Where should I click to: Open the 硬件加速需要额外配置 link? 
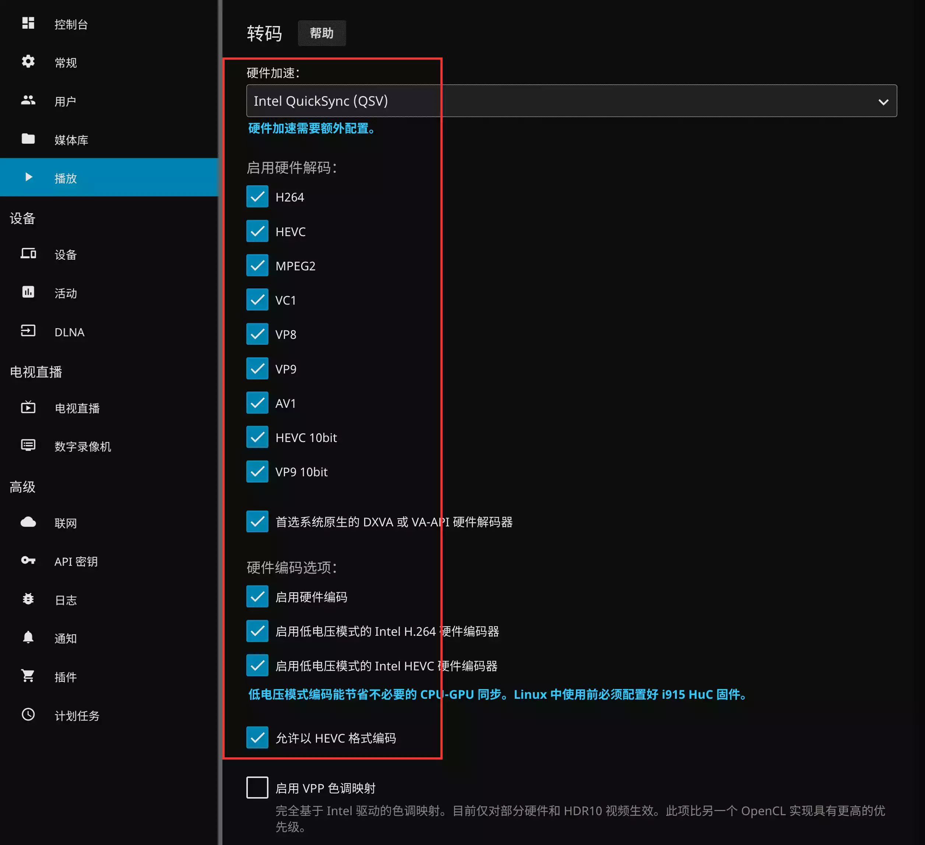tap(312, 129)
